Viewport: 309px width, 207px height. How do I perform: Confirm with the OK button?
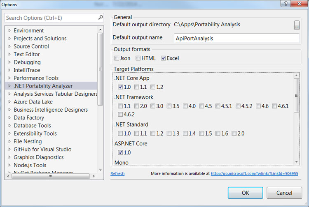point(246,193)
